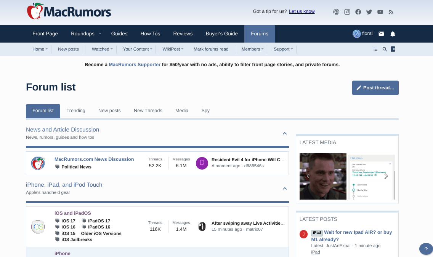This screenshot has height=257, width=433.
Task: Open the Political News subforum
Action: [76, 167]
